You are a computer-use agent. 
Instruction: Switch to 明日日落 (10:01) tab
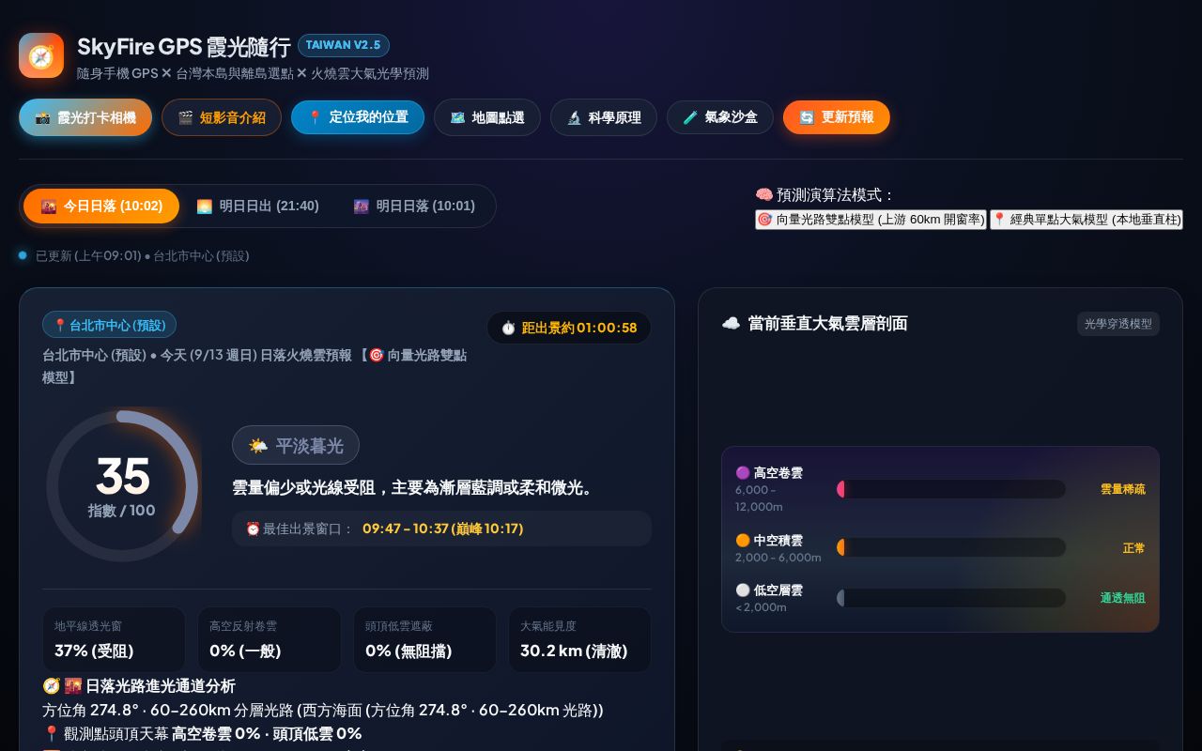tap(414, 206)
